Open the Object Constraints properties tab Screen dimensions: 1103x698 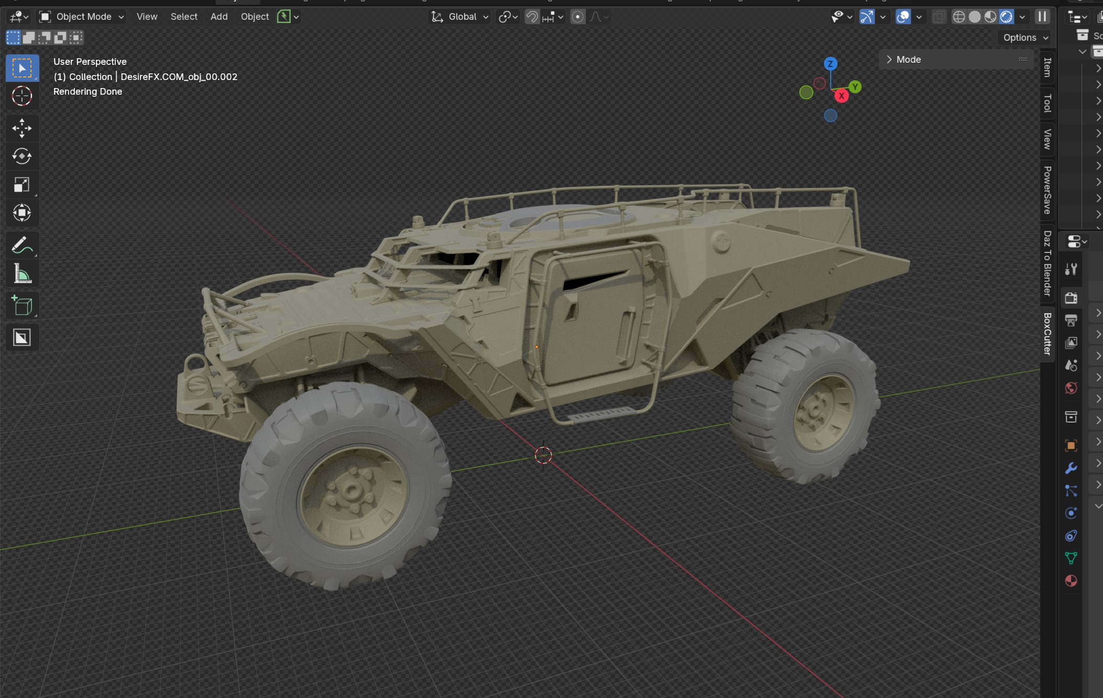(1071, 536)
